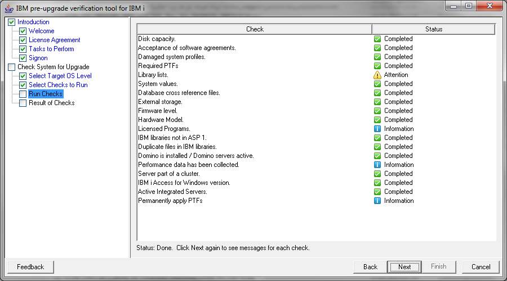The width and height of the screenshot is (507, 281).
Task: Open the Feedback button
Action: [30, 266]
